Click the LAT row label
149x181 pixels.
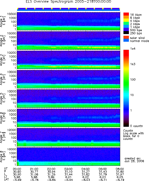pyautogui.click(x=7, y=179)
